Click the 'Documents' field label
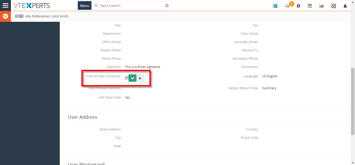This screenshot has height=165, width=355. point(249,67)
